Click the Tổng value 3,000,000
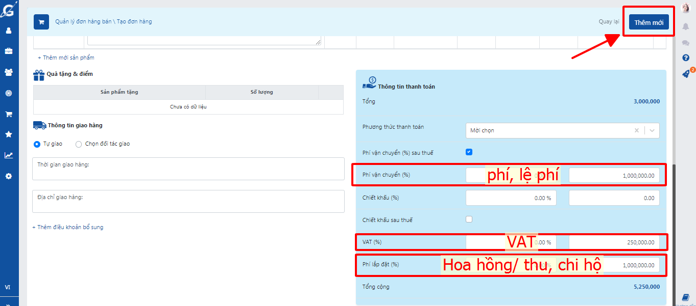 (646, 101)
